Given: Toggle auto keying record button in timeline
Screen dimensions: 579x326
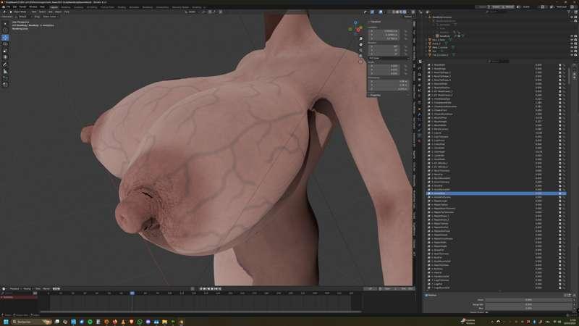Looking at the screenshot, I should (x=193, y=288).
